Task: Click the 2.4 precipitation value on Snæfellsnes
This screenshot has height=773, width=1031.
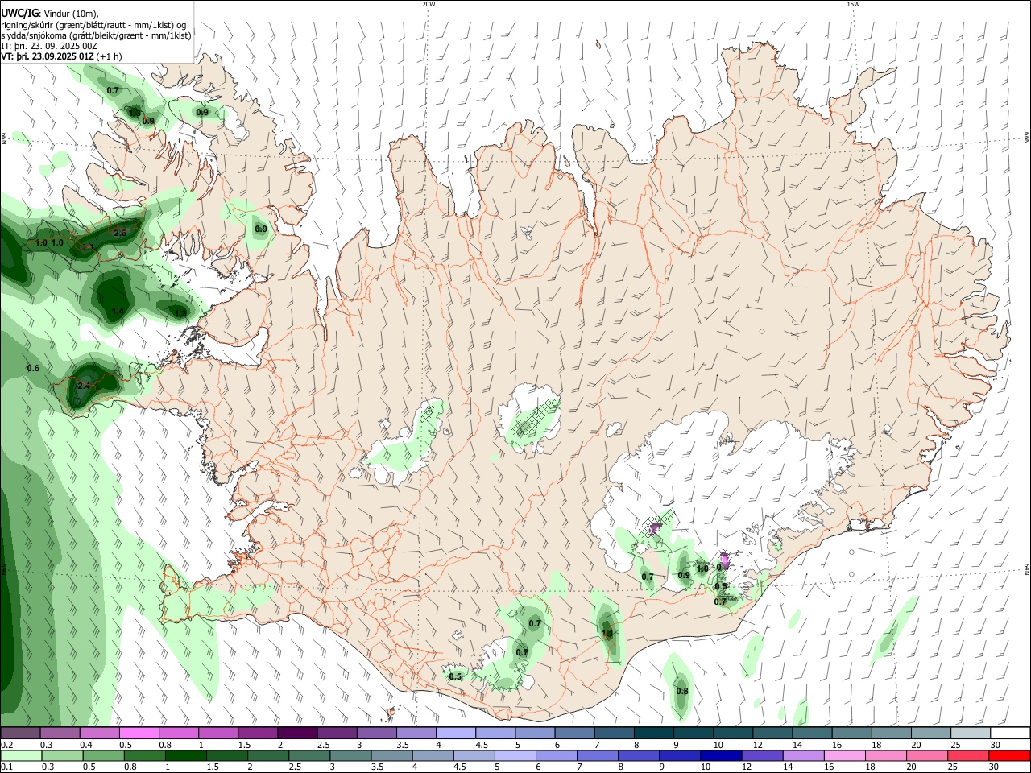Action: point(84,386)
